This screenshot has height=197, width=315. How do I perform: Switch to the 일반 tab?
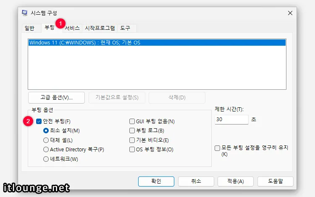pos(29,28)
